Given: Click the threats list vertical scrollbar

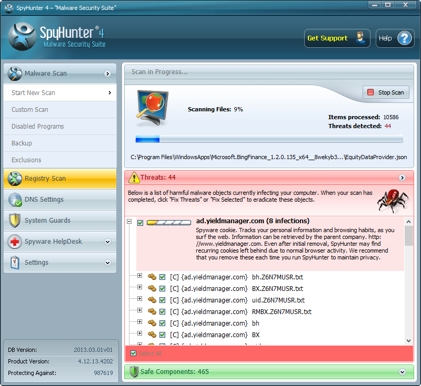Looking at the screenshot, I should [408, 284].
